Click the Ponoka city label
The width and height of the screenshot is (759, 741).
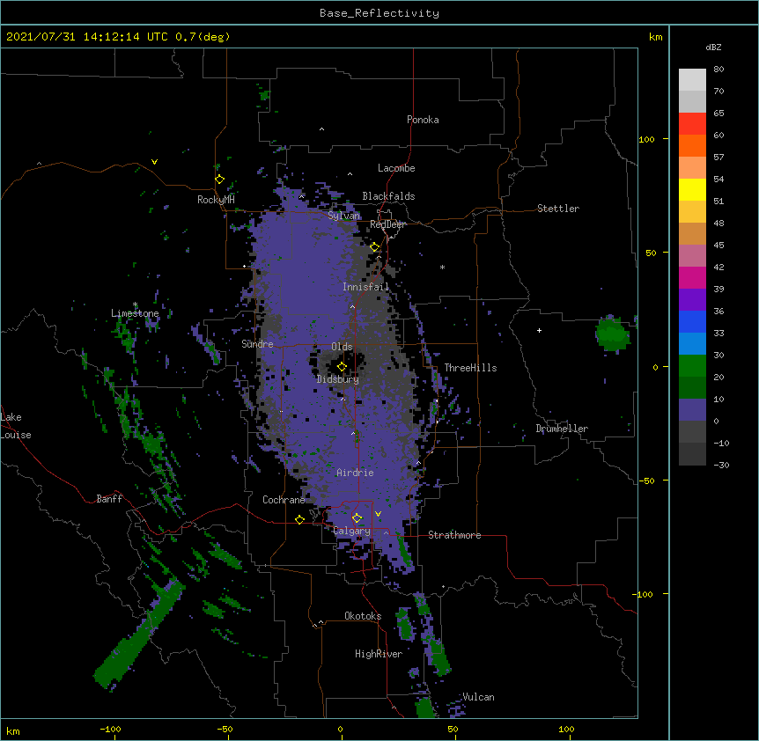coord(423,120)
